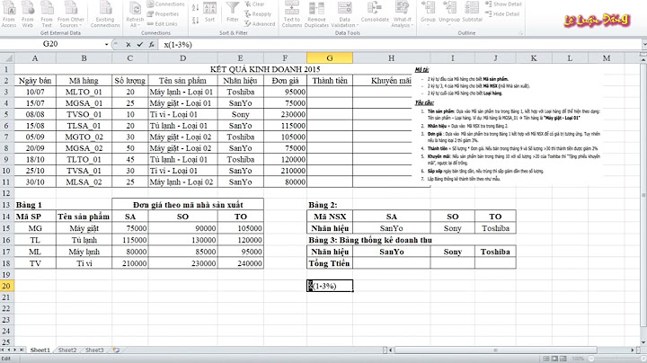This screenshot has width=647, height=363.
Task: Confirm the entry with the checkmark icon
Action: [140, 45]
